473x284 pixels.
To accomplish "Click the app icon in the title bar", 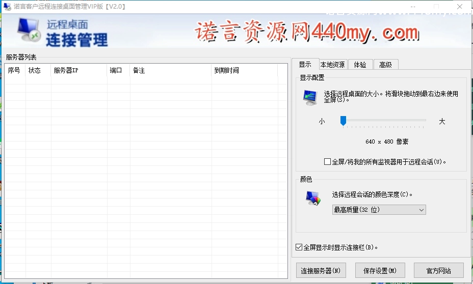I will click(7, 7).
